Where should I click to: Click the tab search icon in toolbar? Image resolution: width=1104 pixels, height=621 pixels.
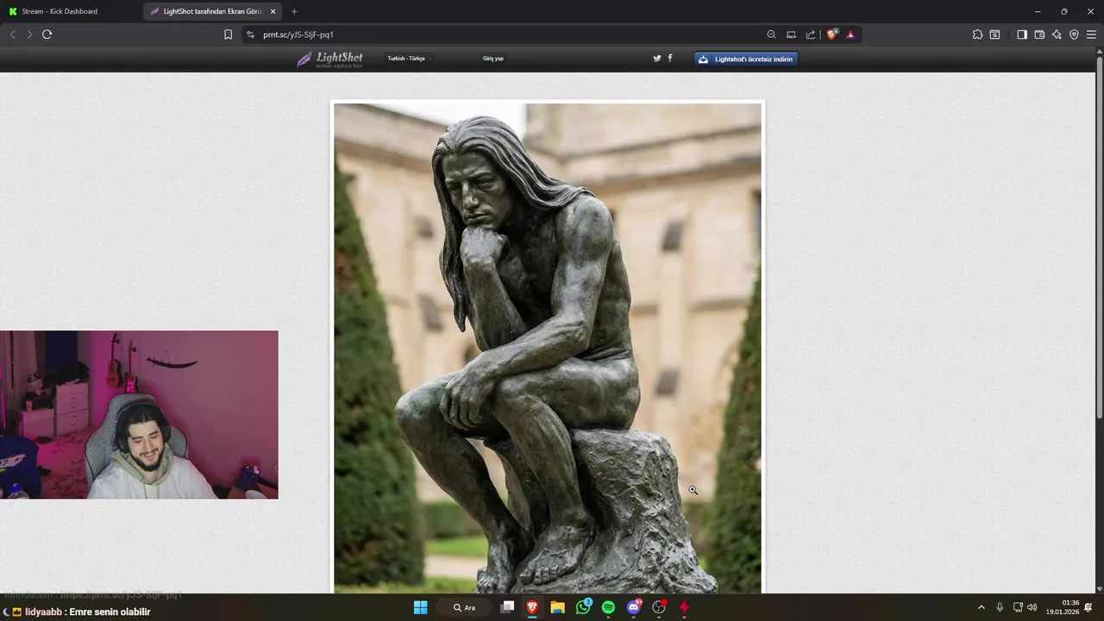click(x=994, y=34)
